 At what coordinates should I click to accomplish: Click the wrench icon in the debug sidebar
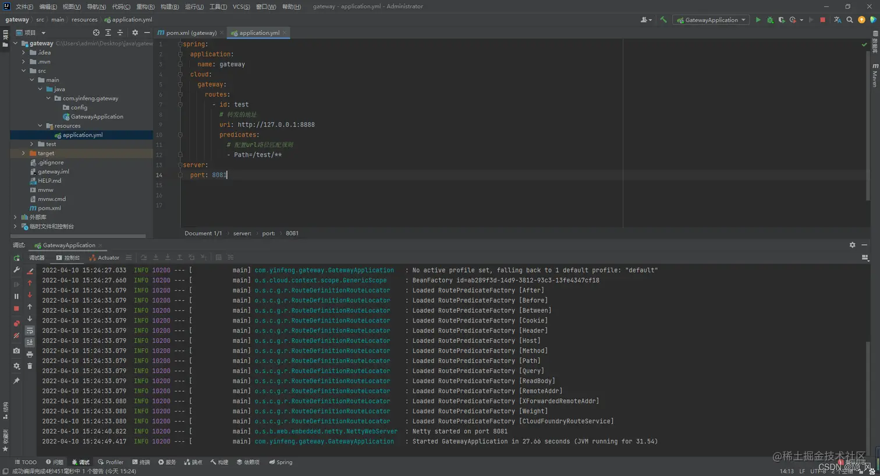click(16, 270)
